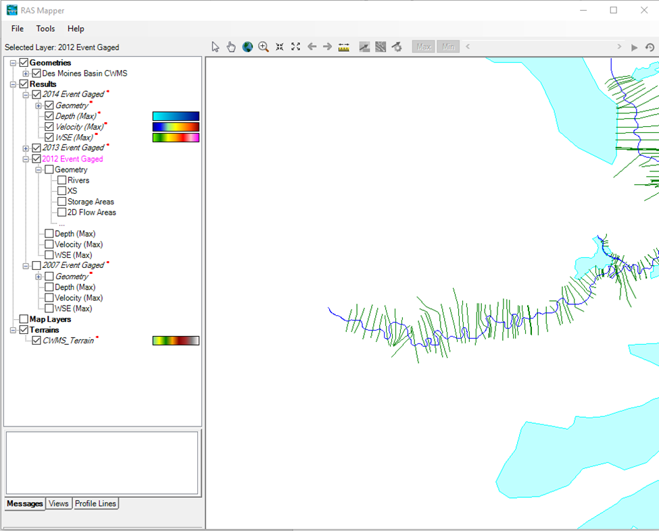Open the gear settings toolbar icon
Screen dimensions: 659x531
pyautogui.click(x=397, y=47)
